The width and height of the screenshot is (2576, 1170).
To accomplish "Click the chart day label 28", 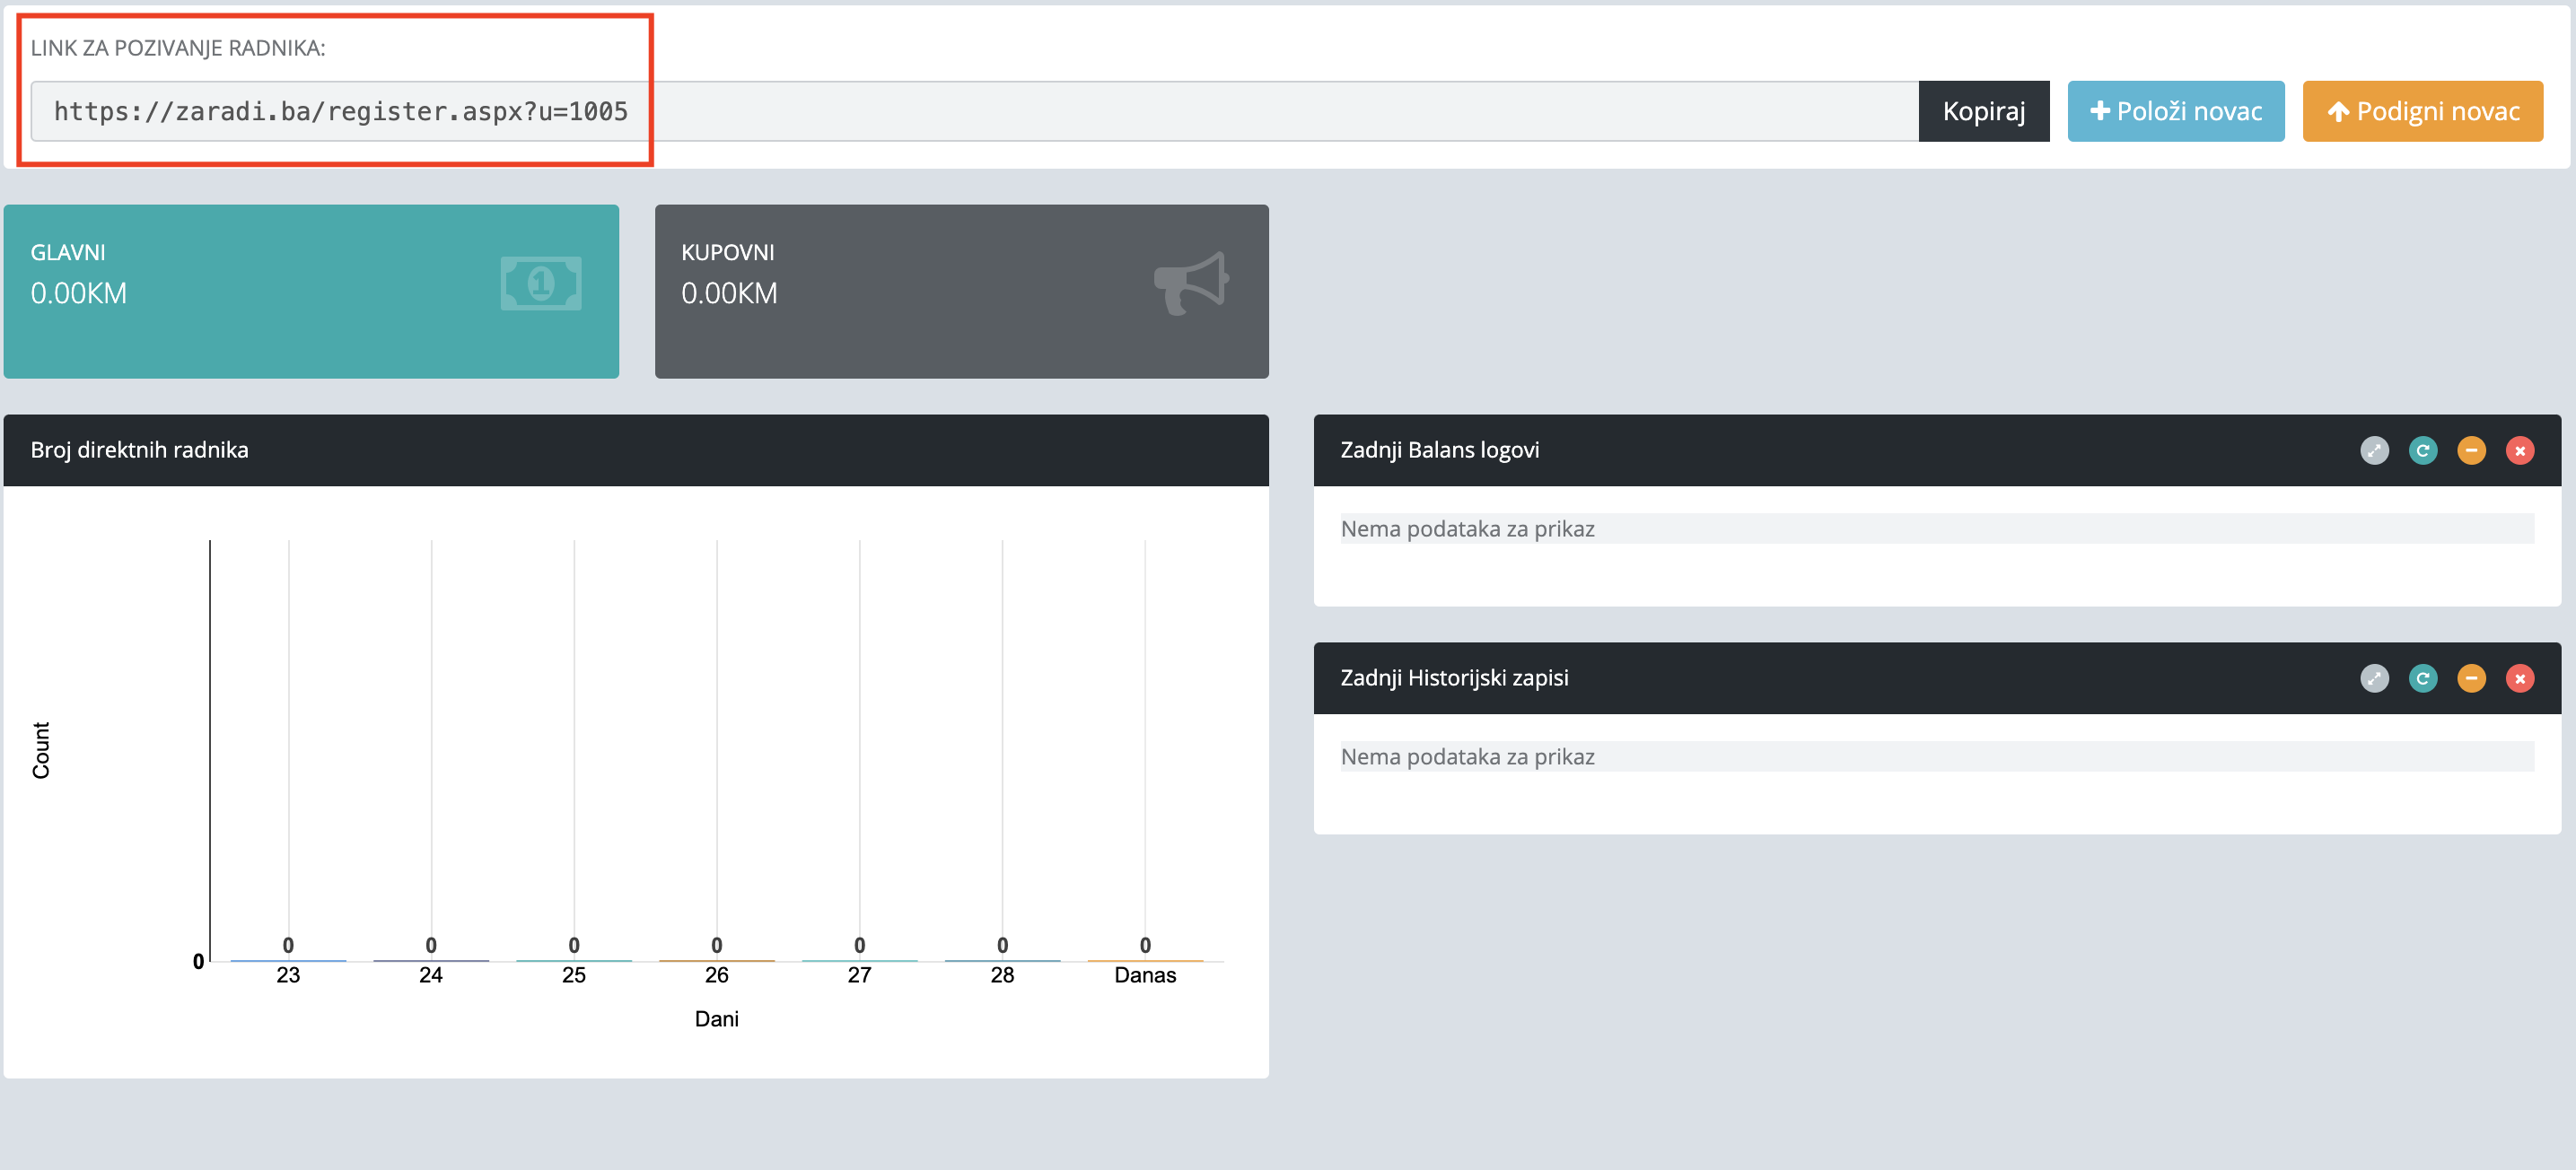I will [x=1002, y=975].
